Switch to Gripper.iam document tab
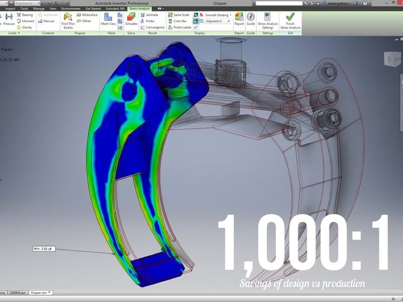The width and height of the screenshot is (403, 302). 40,292
